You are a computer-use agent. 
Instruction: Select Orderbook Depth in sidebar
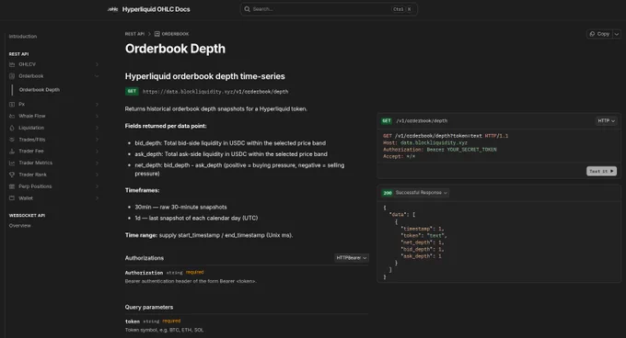(39, 90)
